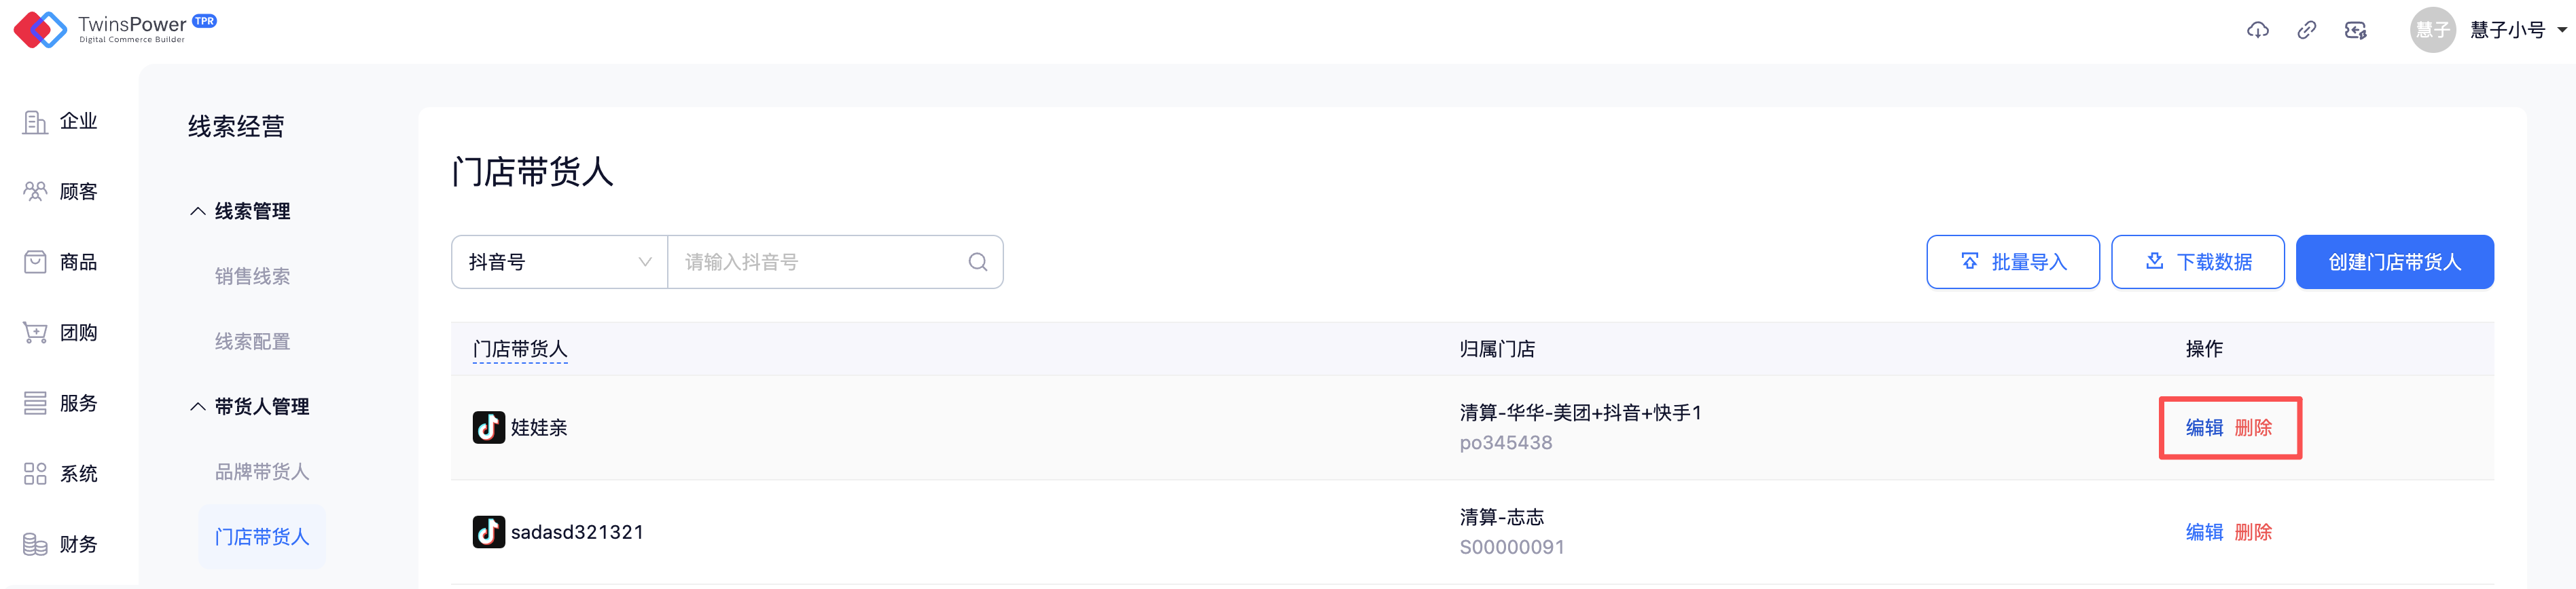Focus the 请输入抖音号 search field
This screenshot has height=589, width=2576.
pos(815,261)
